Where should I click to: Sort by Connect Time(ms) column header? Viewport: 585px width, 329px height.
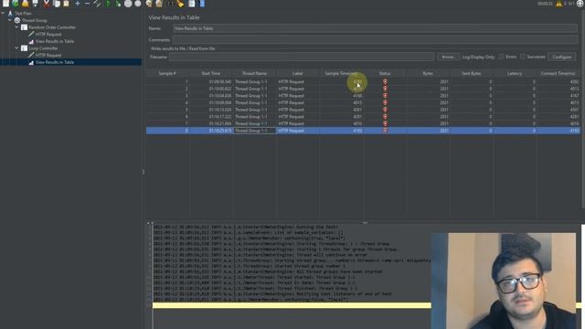[x=558, y=73]
